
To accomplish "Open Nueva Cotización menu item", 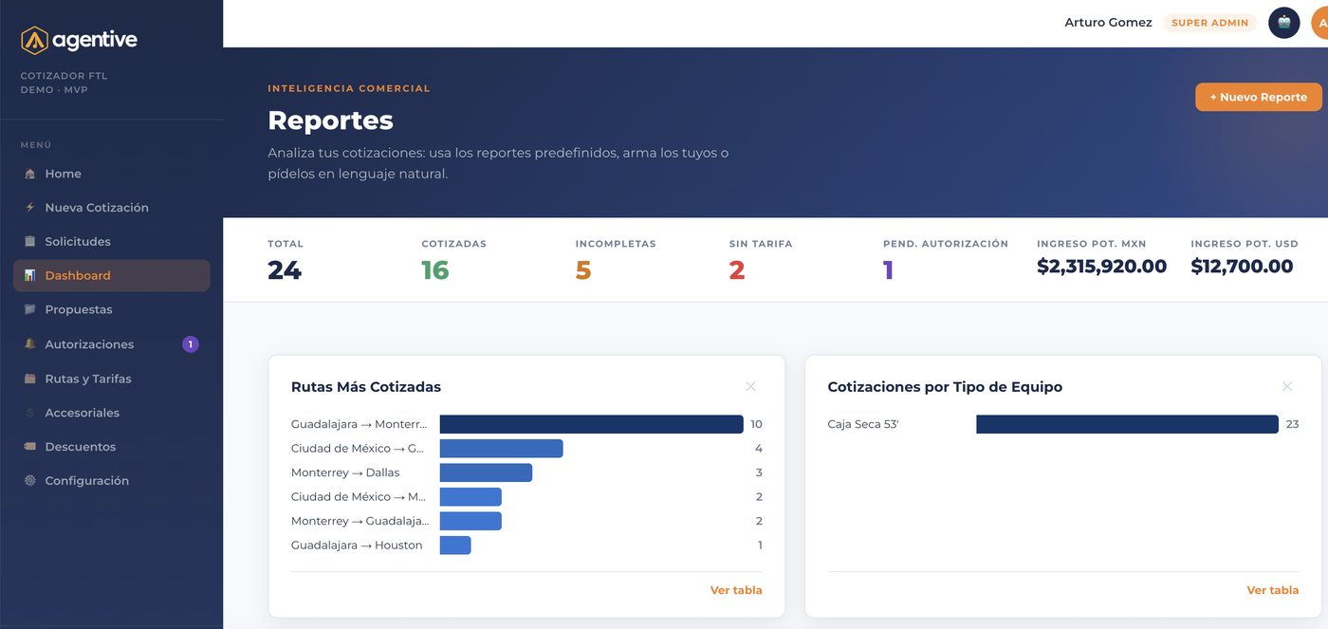I will coord(112,208).
